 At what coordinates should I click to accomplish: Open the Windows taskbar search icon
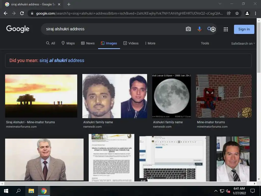click(x=18, y=191)
